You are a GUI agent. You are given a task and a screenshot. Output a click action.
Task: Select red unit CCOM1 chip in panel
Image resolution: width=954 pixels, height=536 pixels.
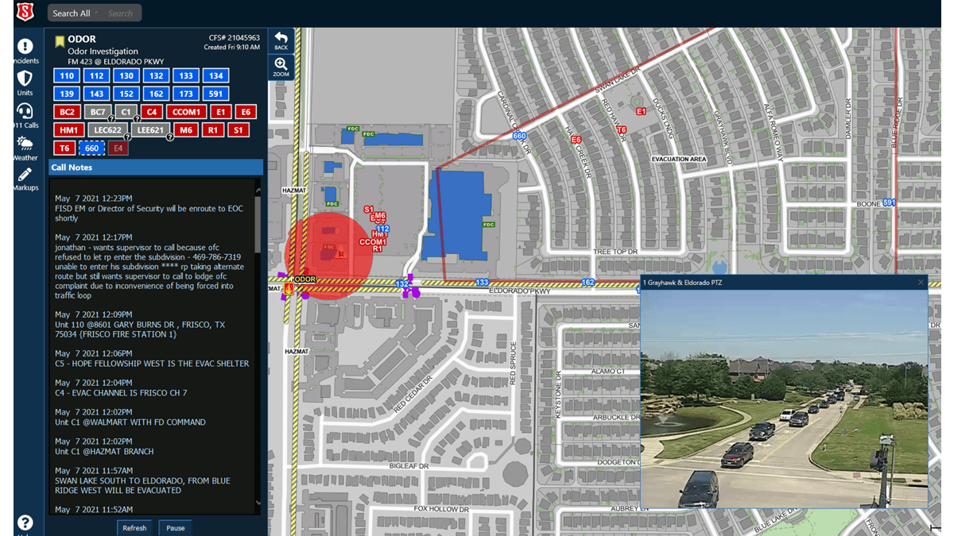187,112
